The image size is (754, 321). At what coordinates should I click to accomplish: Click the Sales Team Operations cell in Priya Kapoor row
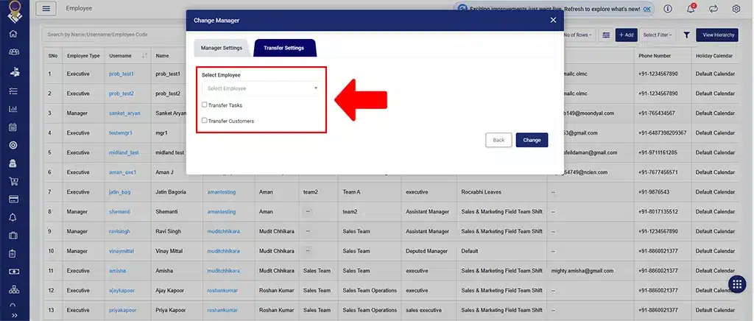coord(370,311)
